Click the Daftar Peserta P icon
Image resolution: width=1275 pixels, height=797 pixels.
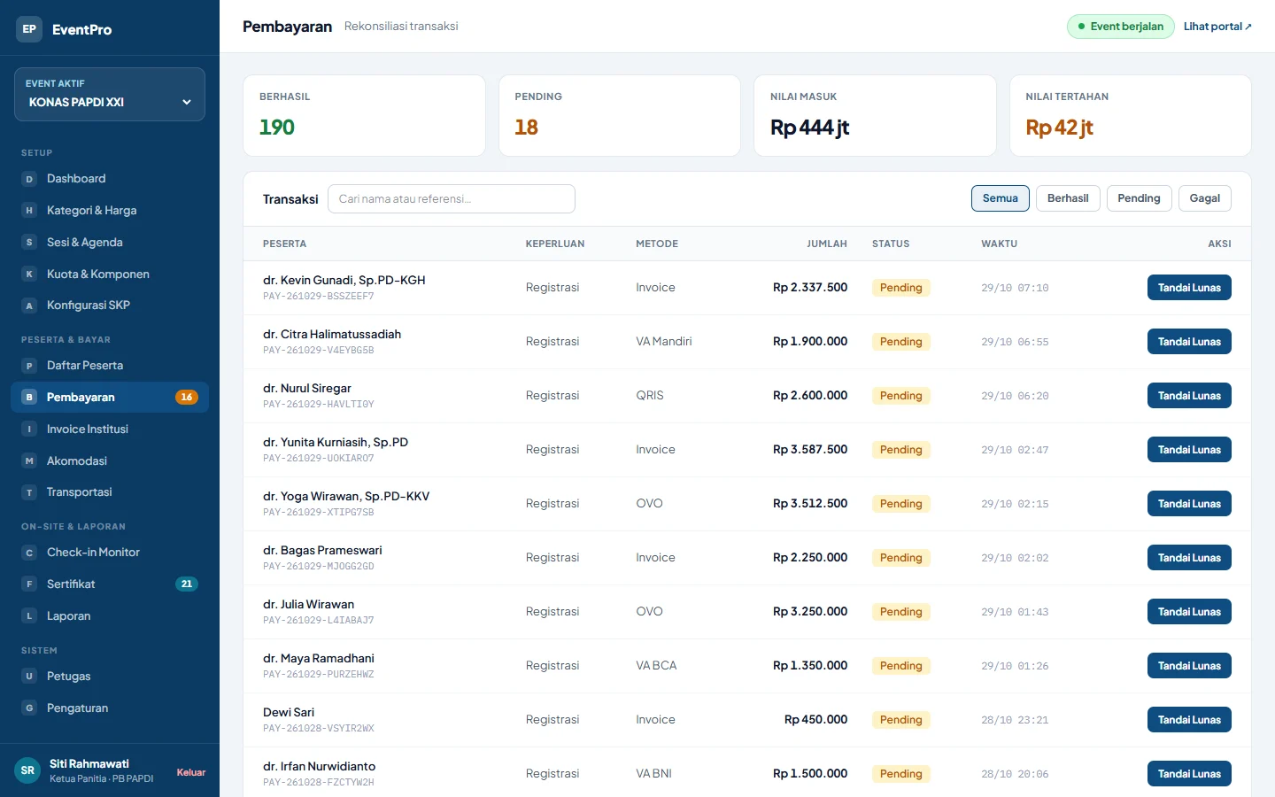tap(29, 366)
